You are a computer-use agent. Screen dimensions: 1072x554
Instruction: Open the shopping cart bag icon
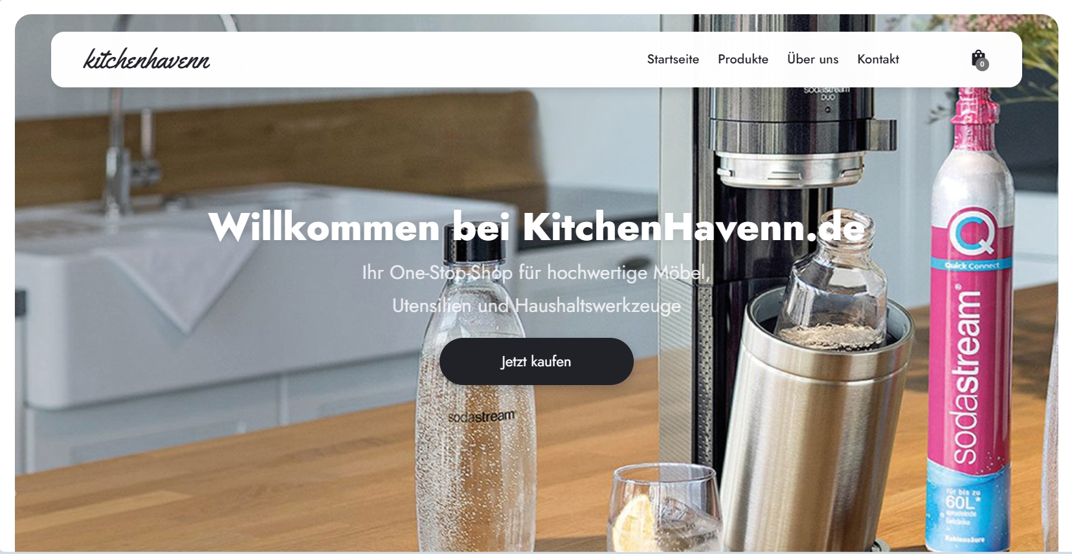pos(978,59)
